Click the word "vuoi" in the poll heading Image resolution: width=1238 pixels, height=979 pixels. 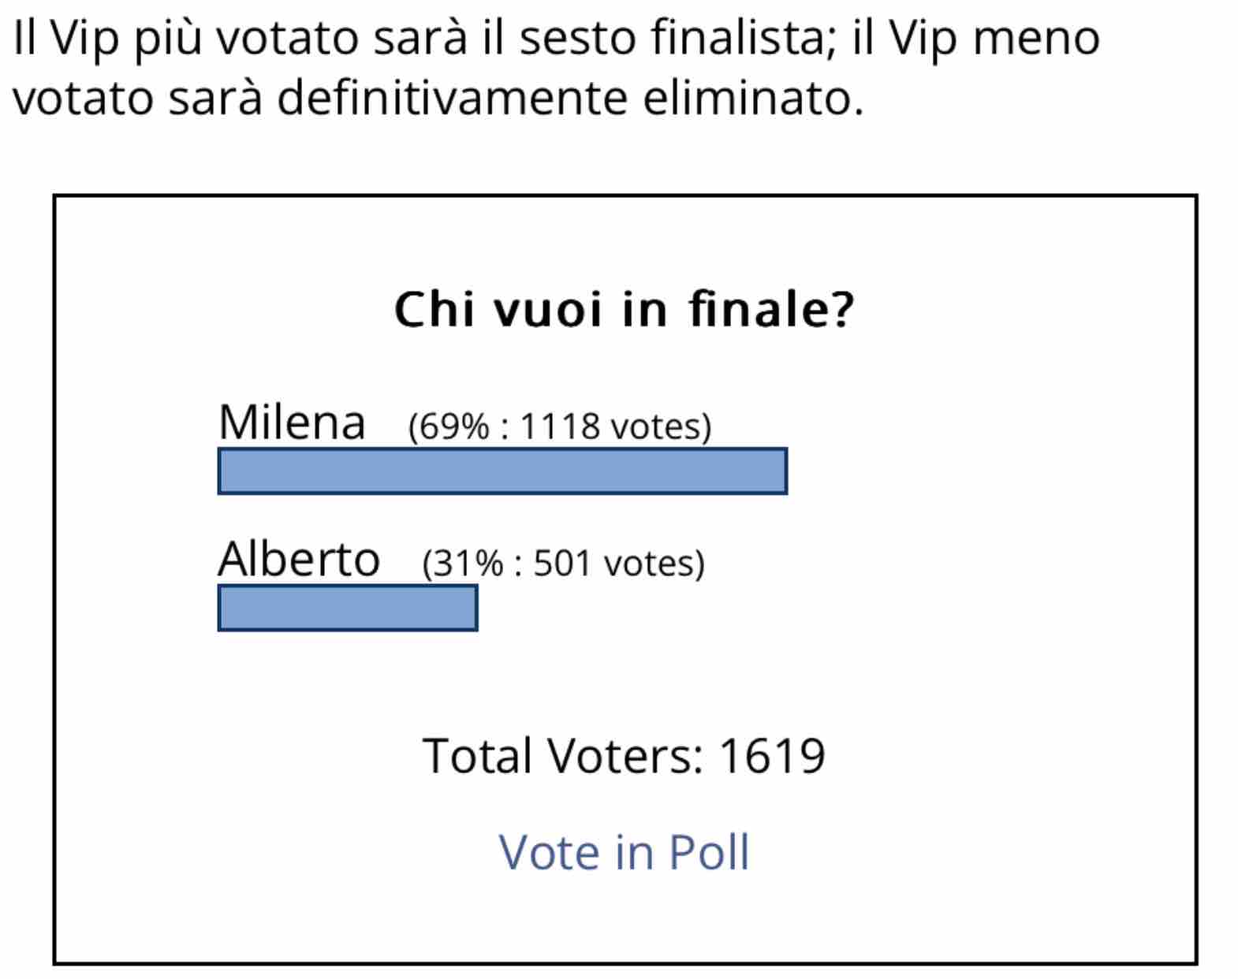tap(548, 309)
